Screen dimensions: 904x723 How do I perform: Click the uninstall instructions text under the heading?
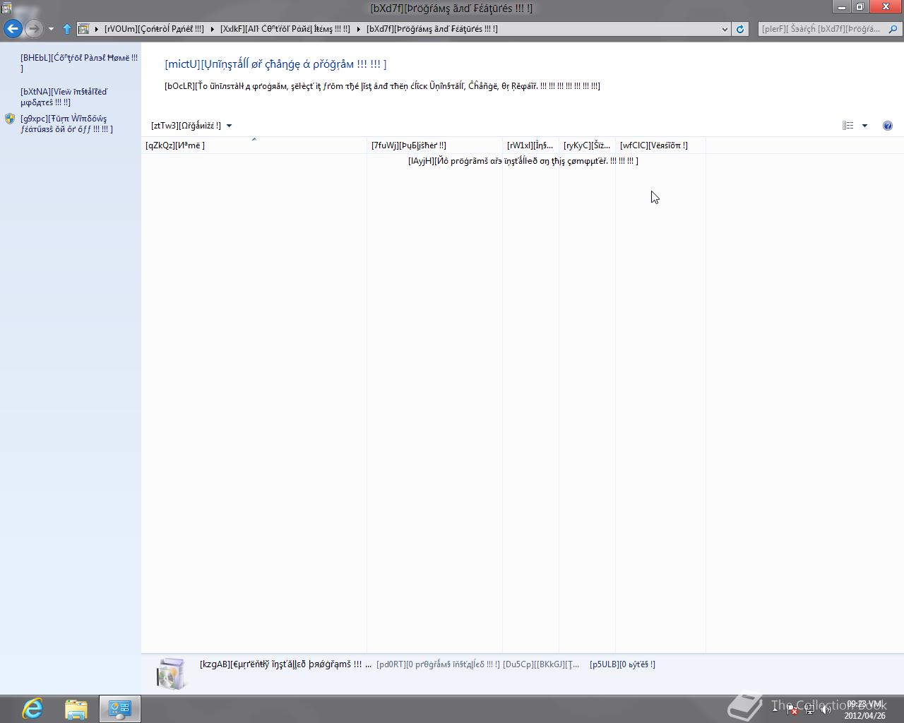coord(382,86)
